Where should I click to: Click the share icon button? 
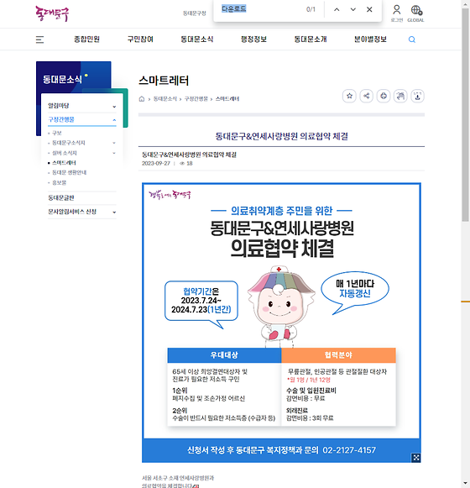pyautogui.click(x=367, y=96)
